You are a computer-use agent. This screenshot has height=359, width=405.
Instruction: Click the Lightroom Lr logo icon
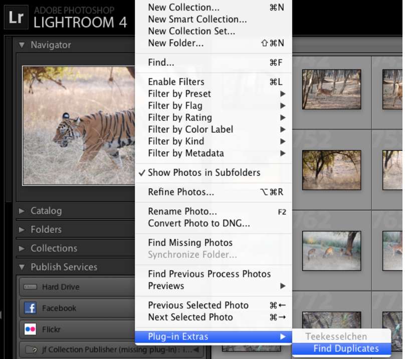[x=16, y=17]
